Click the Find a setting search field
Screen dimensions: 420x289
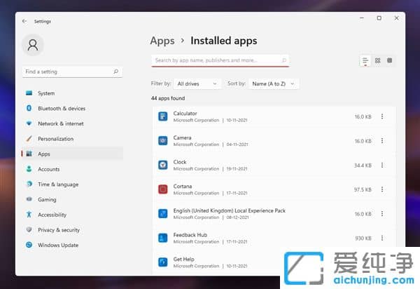pos(72,72)
